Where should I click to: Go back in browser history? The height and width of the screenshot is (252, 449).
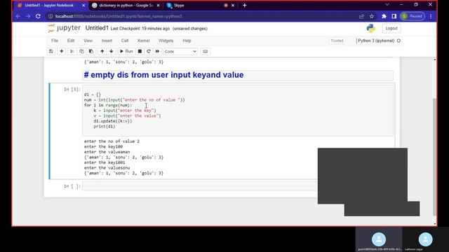point(18,16)
